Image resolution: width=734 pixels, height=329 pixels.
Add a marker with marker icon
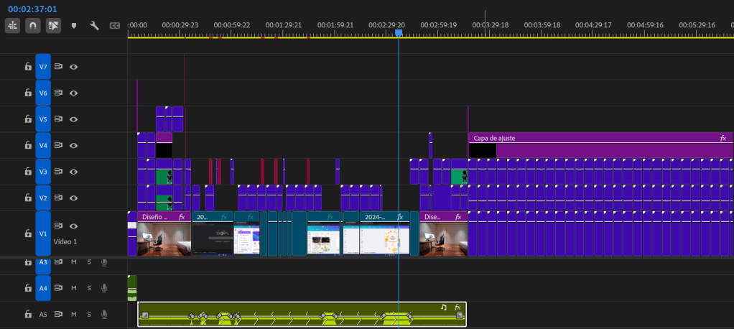pos(74,25)
